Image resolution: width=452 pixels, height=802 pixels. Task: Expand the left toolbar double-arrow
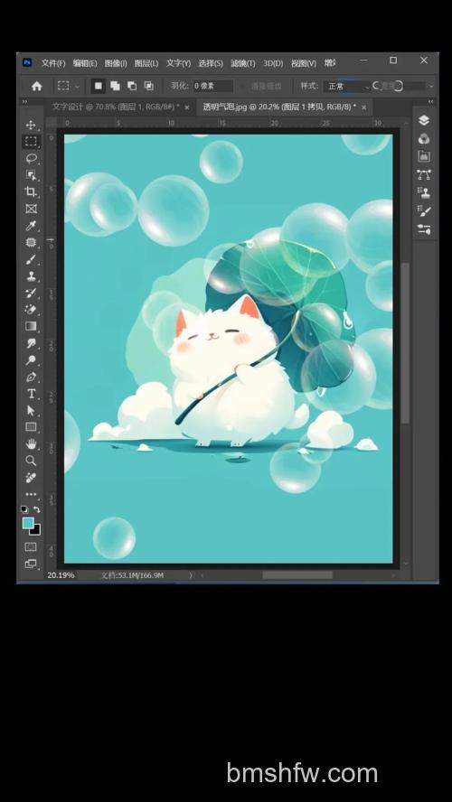24,102
